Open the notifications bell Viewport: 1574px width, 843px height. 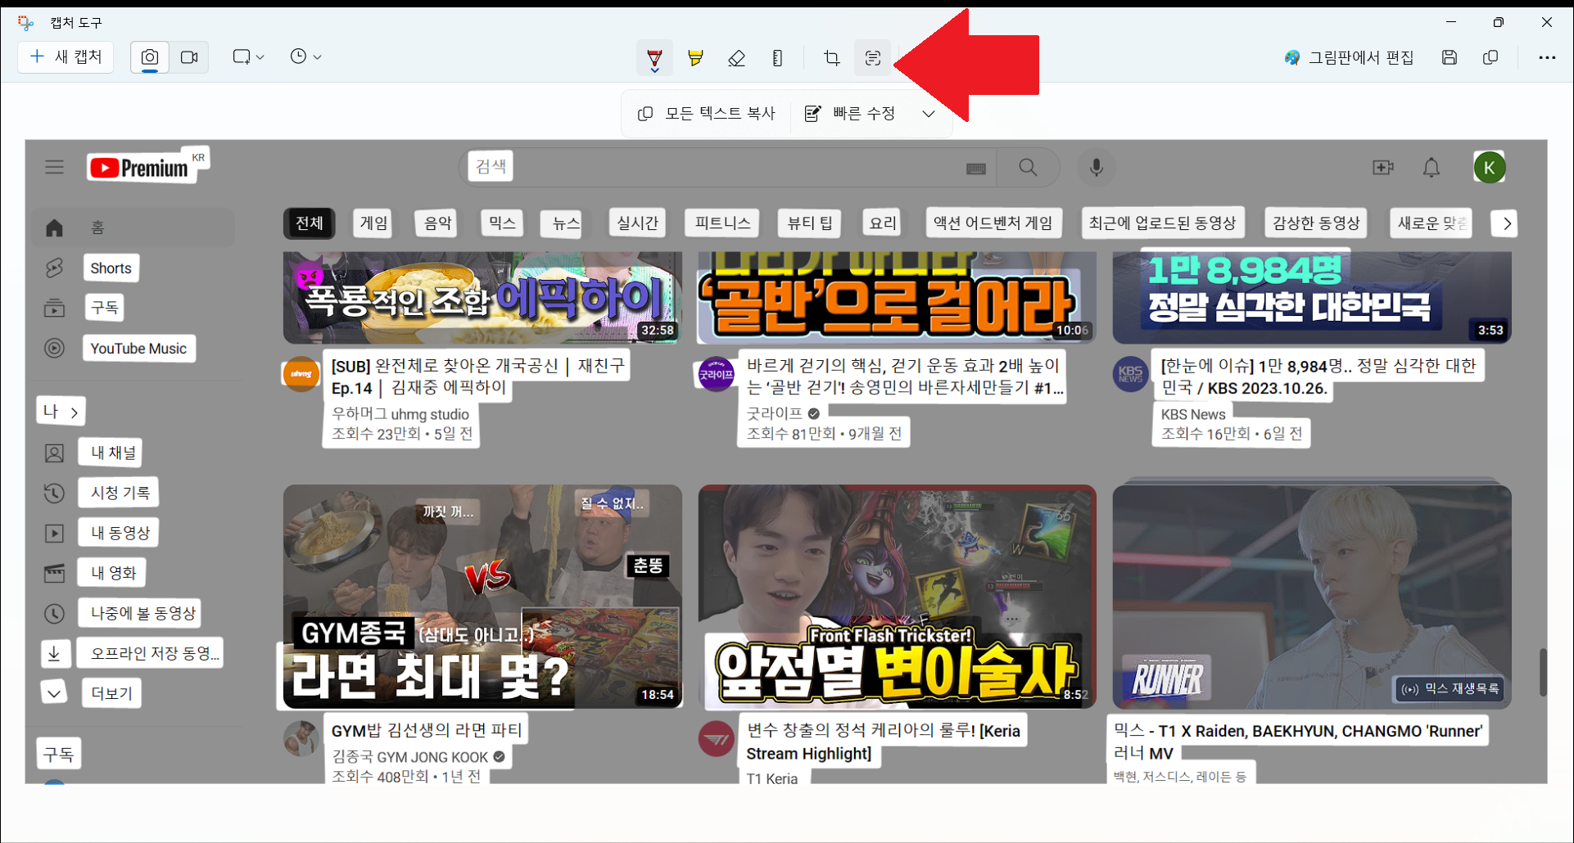(1432, 168)
